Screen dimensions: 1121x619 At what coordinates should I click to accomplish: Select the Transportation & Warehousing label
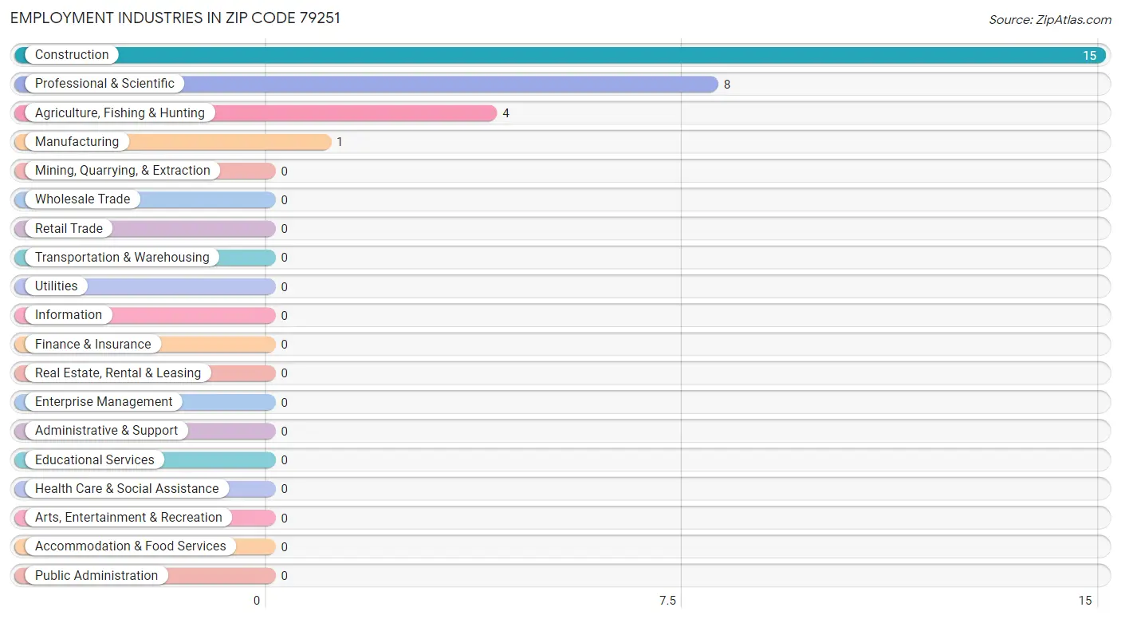tap(122, 258)
